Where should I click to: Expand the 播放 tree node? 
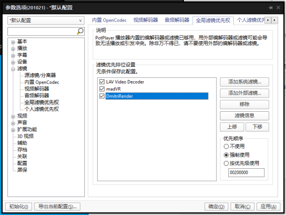tap(13, 49)
